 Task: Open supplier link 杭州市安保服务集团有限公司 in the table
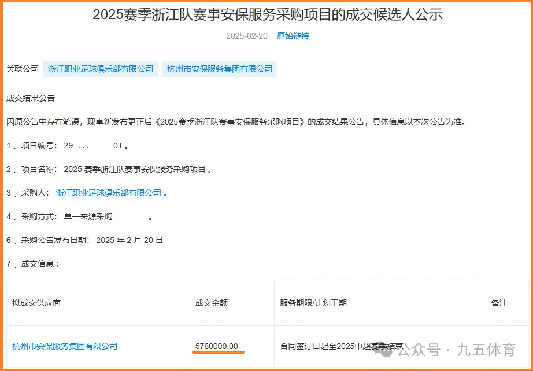65,346
